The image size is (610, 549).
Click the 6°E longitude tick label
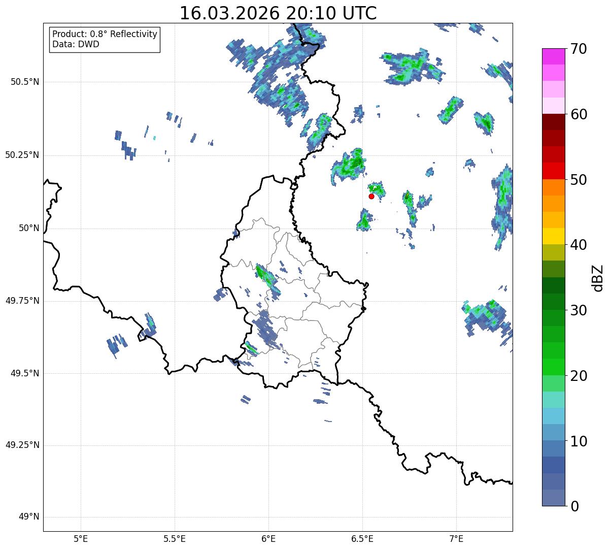[x=268, y=539]
